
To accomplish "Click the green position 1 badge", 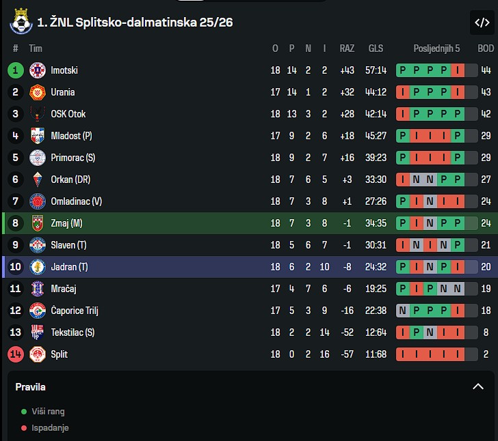I will coord(16,70).
